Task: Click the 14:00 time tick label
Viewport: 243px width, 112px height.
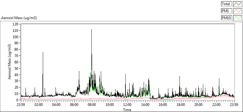Action: point(145,104)
